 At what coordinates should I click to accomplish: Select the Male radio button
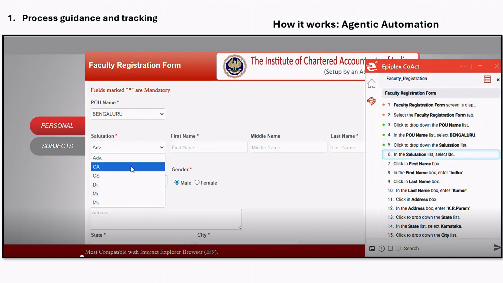(177, 183)
